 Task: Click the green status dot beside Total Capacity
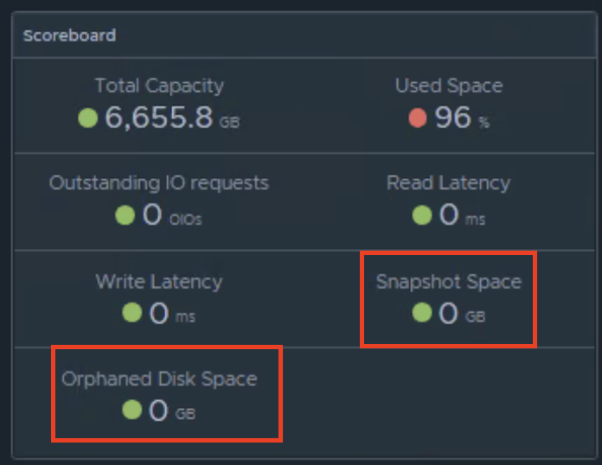tap(88, 118)
